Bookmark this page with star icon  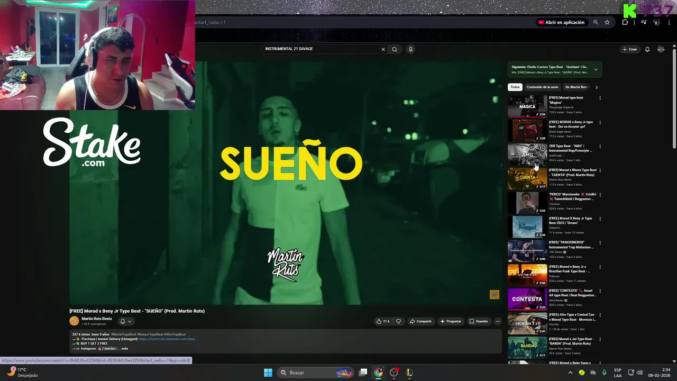point(607,22)
